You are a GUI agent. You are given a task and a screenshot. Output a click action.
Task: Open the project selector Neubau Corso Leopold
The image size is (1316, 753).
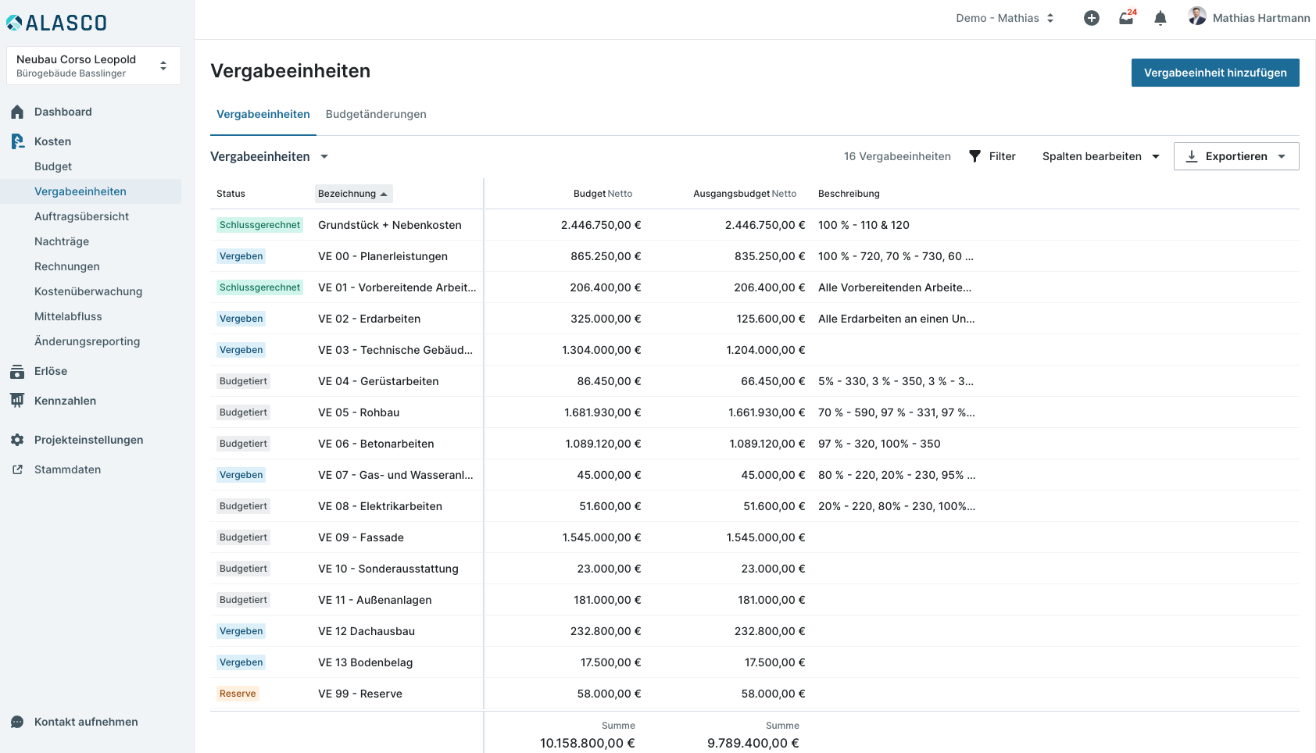click(93, 66)
